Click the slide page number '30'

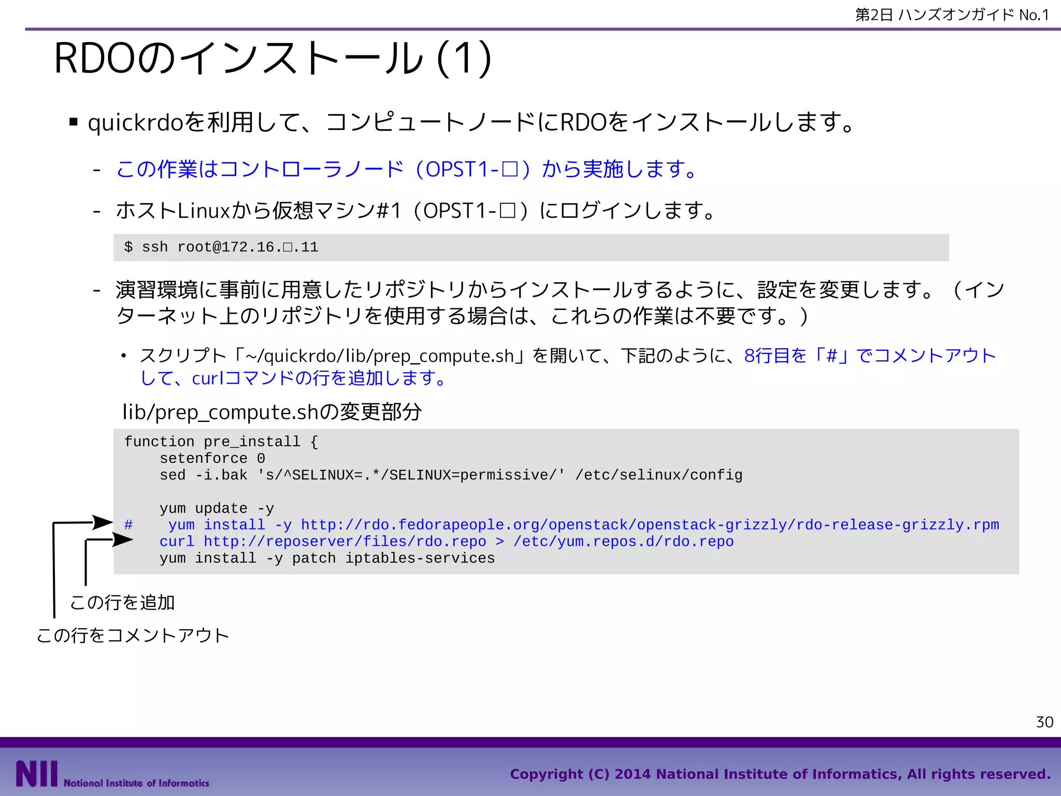tap(1044, 722)
